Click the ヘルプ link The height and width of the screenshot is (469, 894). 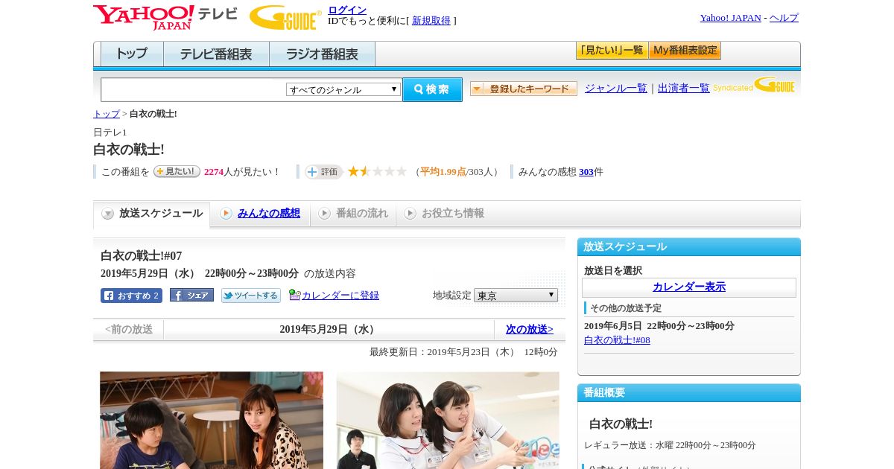point(784,18)
